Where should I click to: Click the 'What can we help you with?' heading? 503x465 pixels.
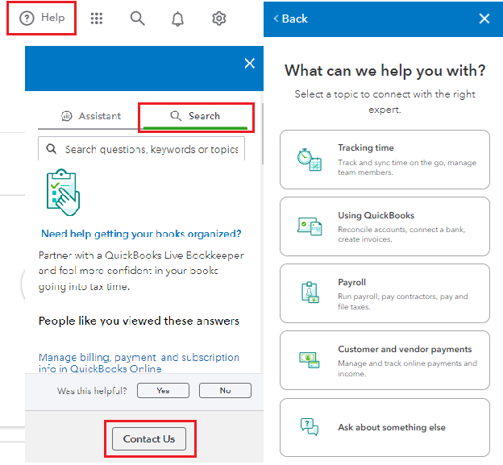(385, 71)
